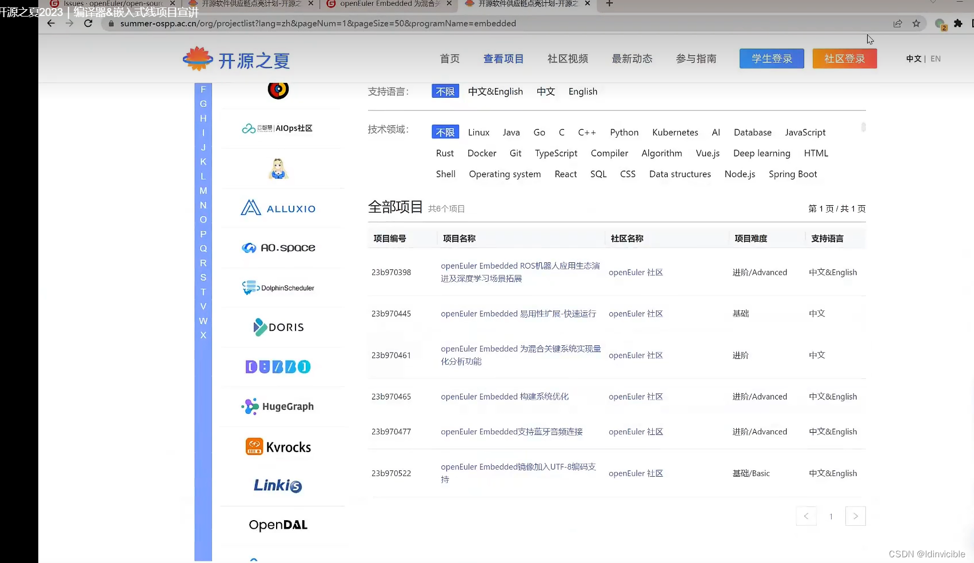974x563 pixels.
Task: Select 不限 for 技术领域 filter
Action: [x=445, y=132]
